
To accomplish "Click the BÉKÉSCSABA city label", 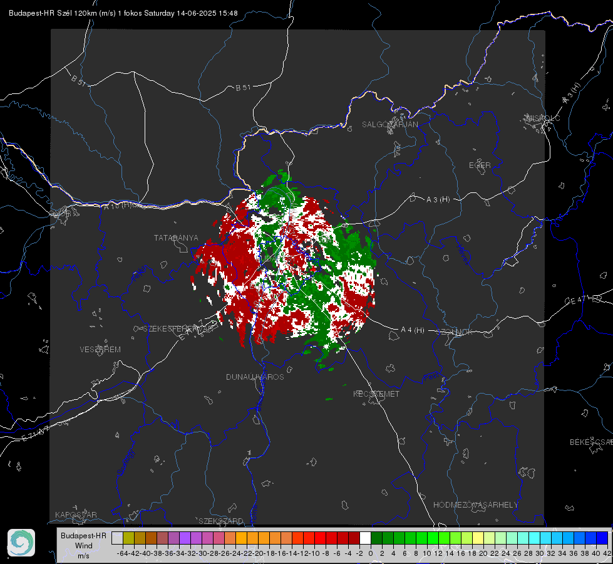I will pyautogui.click(x=591, y=442).
